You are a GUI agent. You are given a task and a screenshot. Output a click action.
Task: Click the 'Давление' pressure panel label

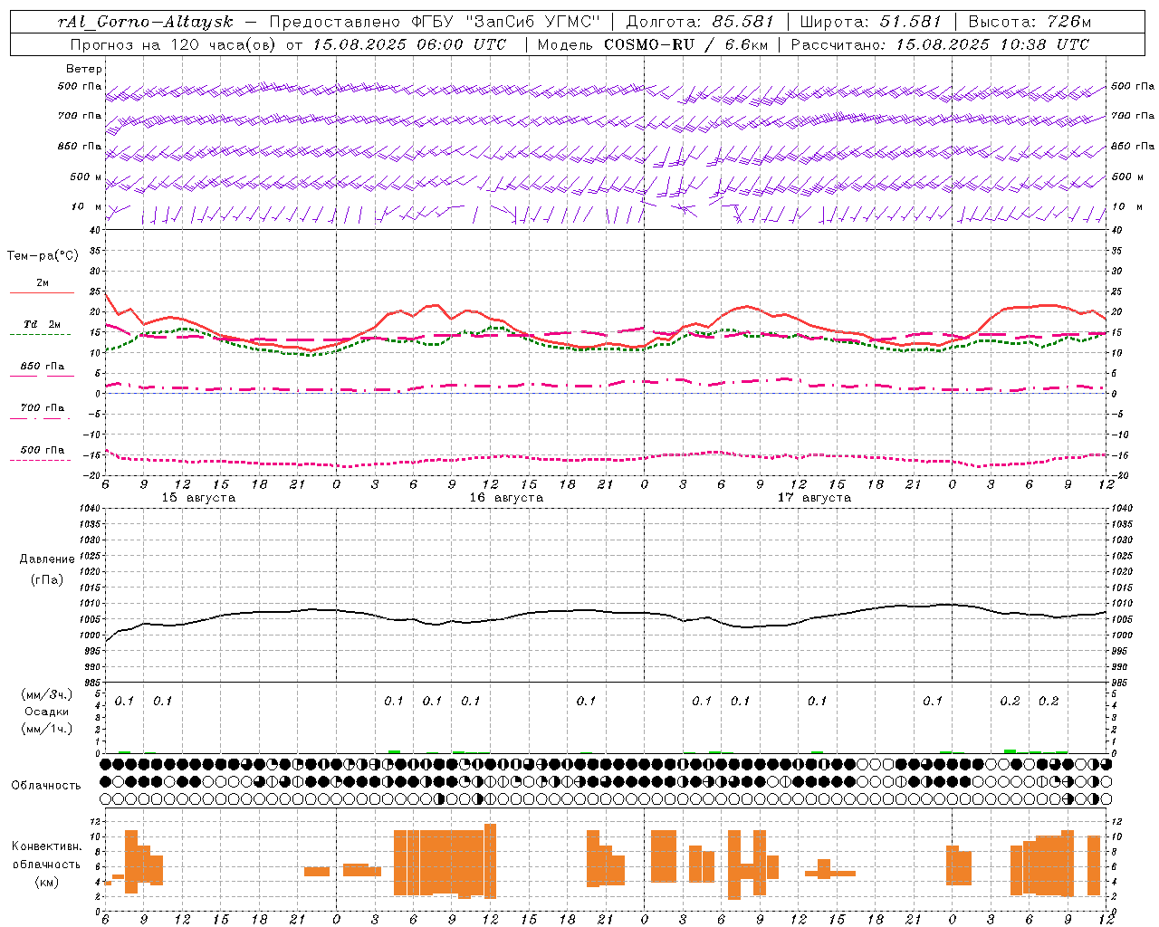[x=47, y=559]
